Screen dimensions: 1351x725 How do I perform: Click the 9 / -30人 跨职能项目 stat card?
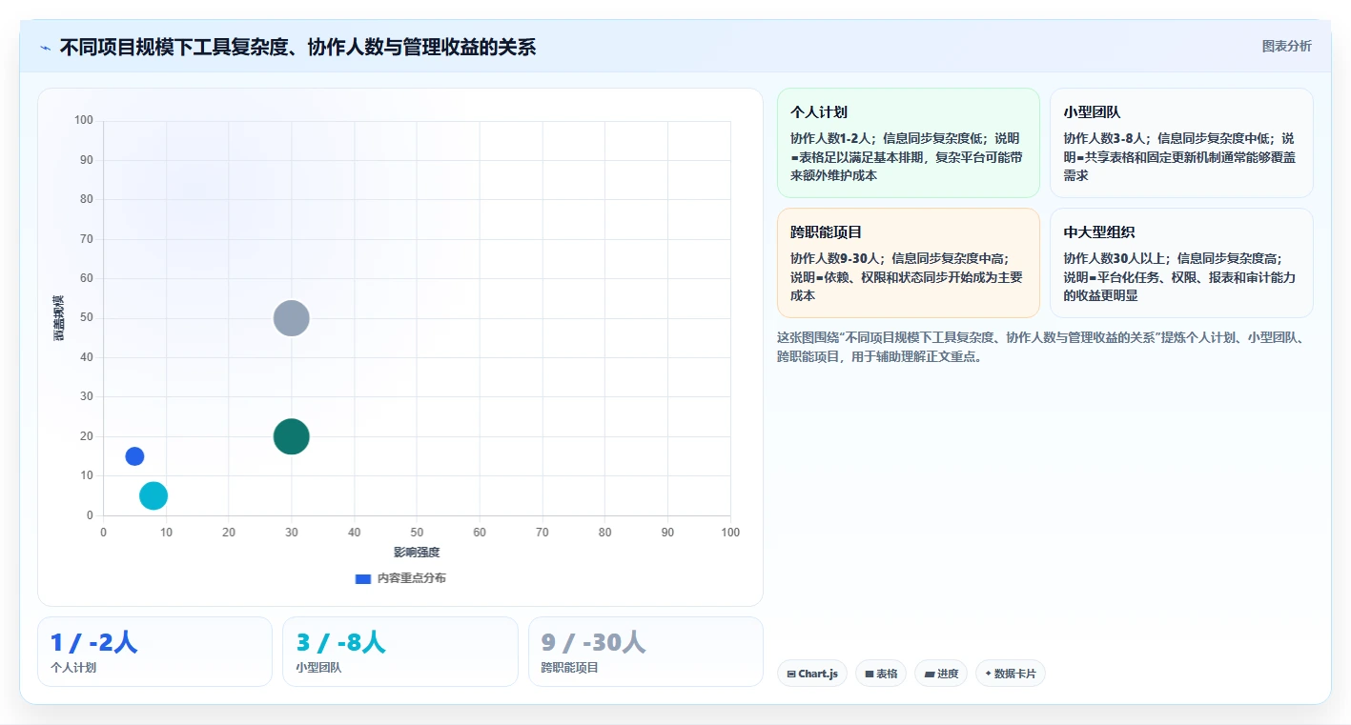pos(645,652)
